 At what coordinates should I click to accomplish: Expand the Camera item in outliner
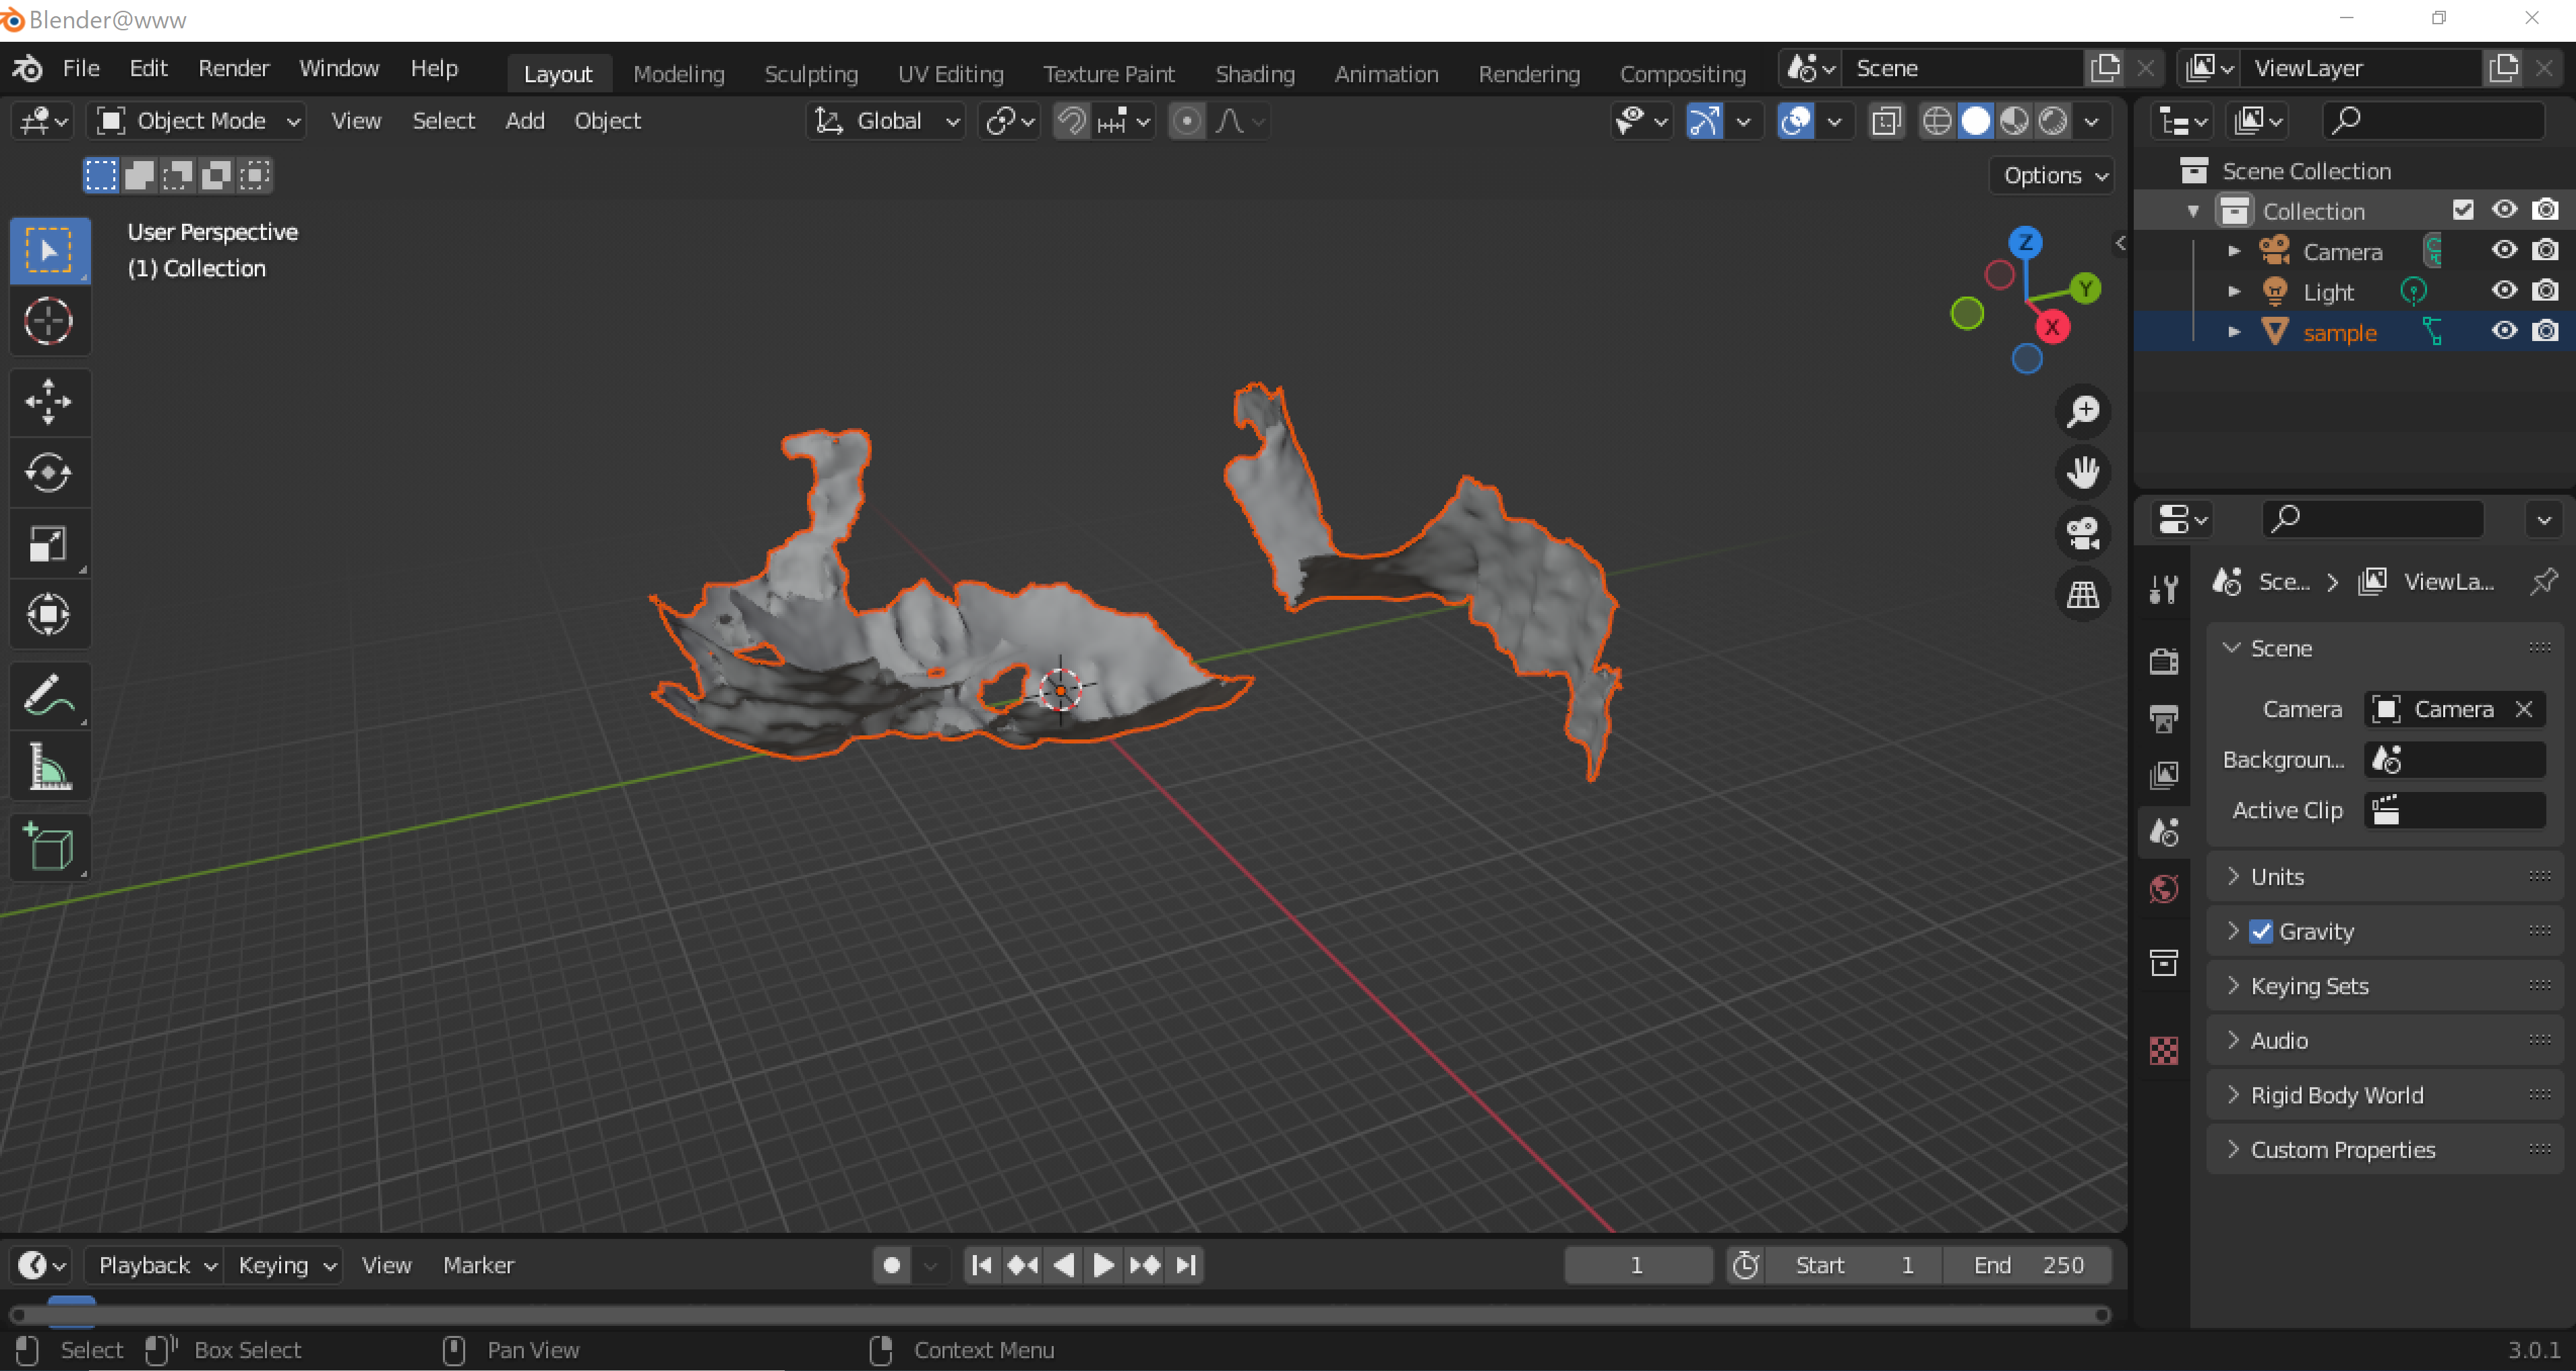click(x=2234, y=251)
